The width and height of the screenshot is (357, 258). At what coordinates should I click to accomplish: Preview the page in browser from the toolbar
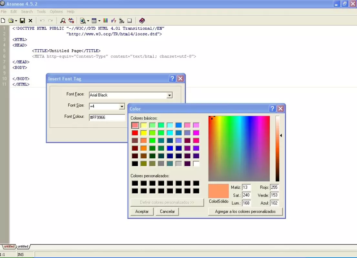tap(83, 21)
